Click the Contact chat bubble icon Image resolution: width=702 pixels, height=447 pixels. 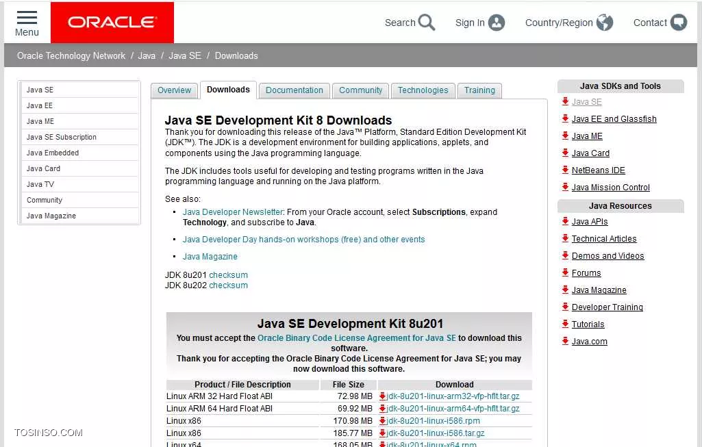[679, 23]
